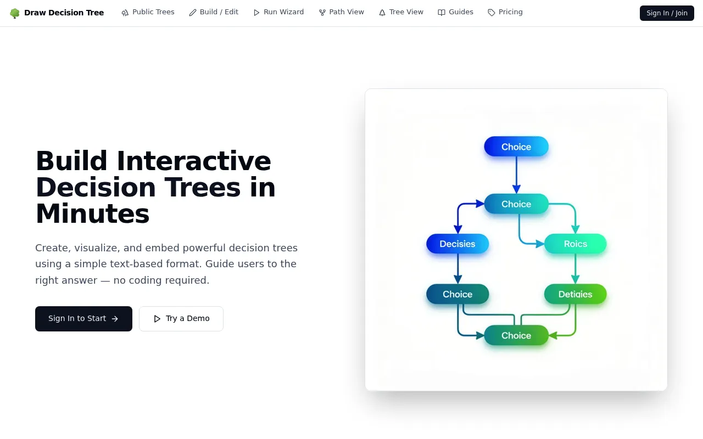This screenshot has height=439, width=703.
Task: View the Pricing page
Action: pos(505,12)
